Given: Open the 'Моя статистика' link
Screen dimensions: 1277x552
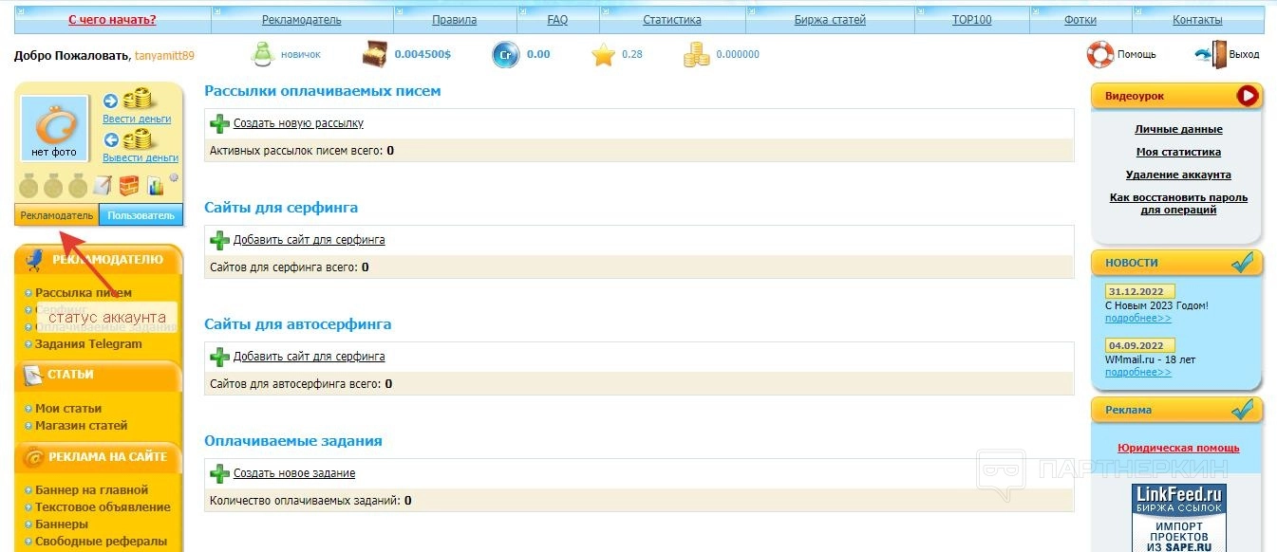Looking at the screenshot, I should tap(1178, 152).
